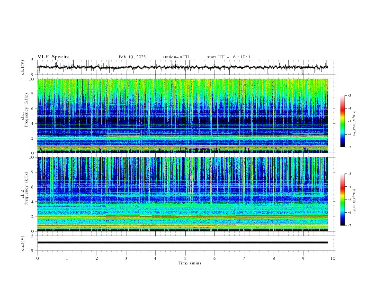Click the ch.3 flat black voltage trace
Screen dimensions: 375x290
[182, 243]
